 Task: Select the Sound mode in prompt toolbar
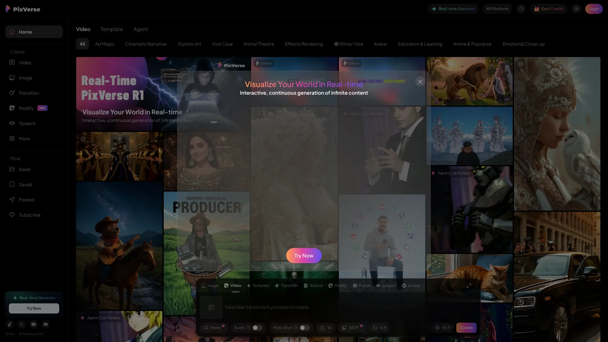point(410,286)
